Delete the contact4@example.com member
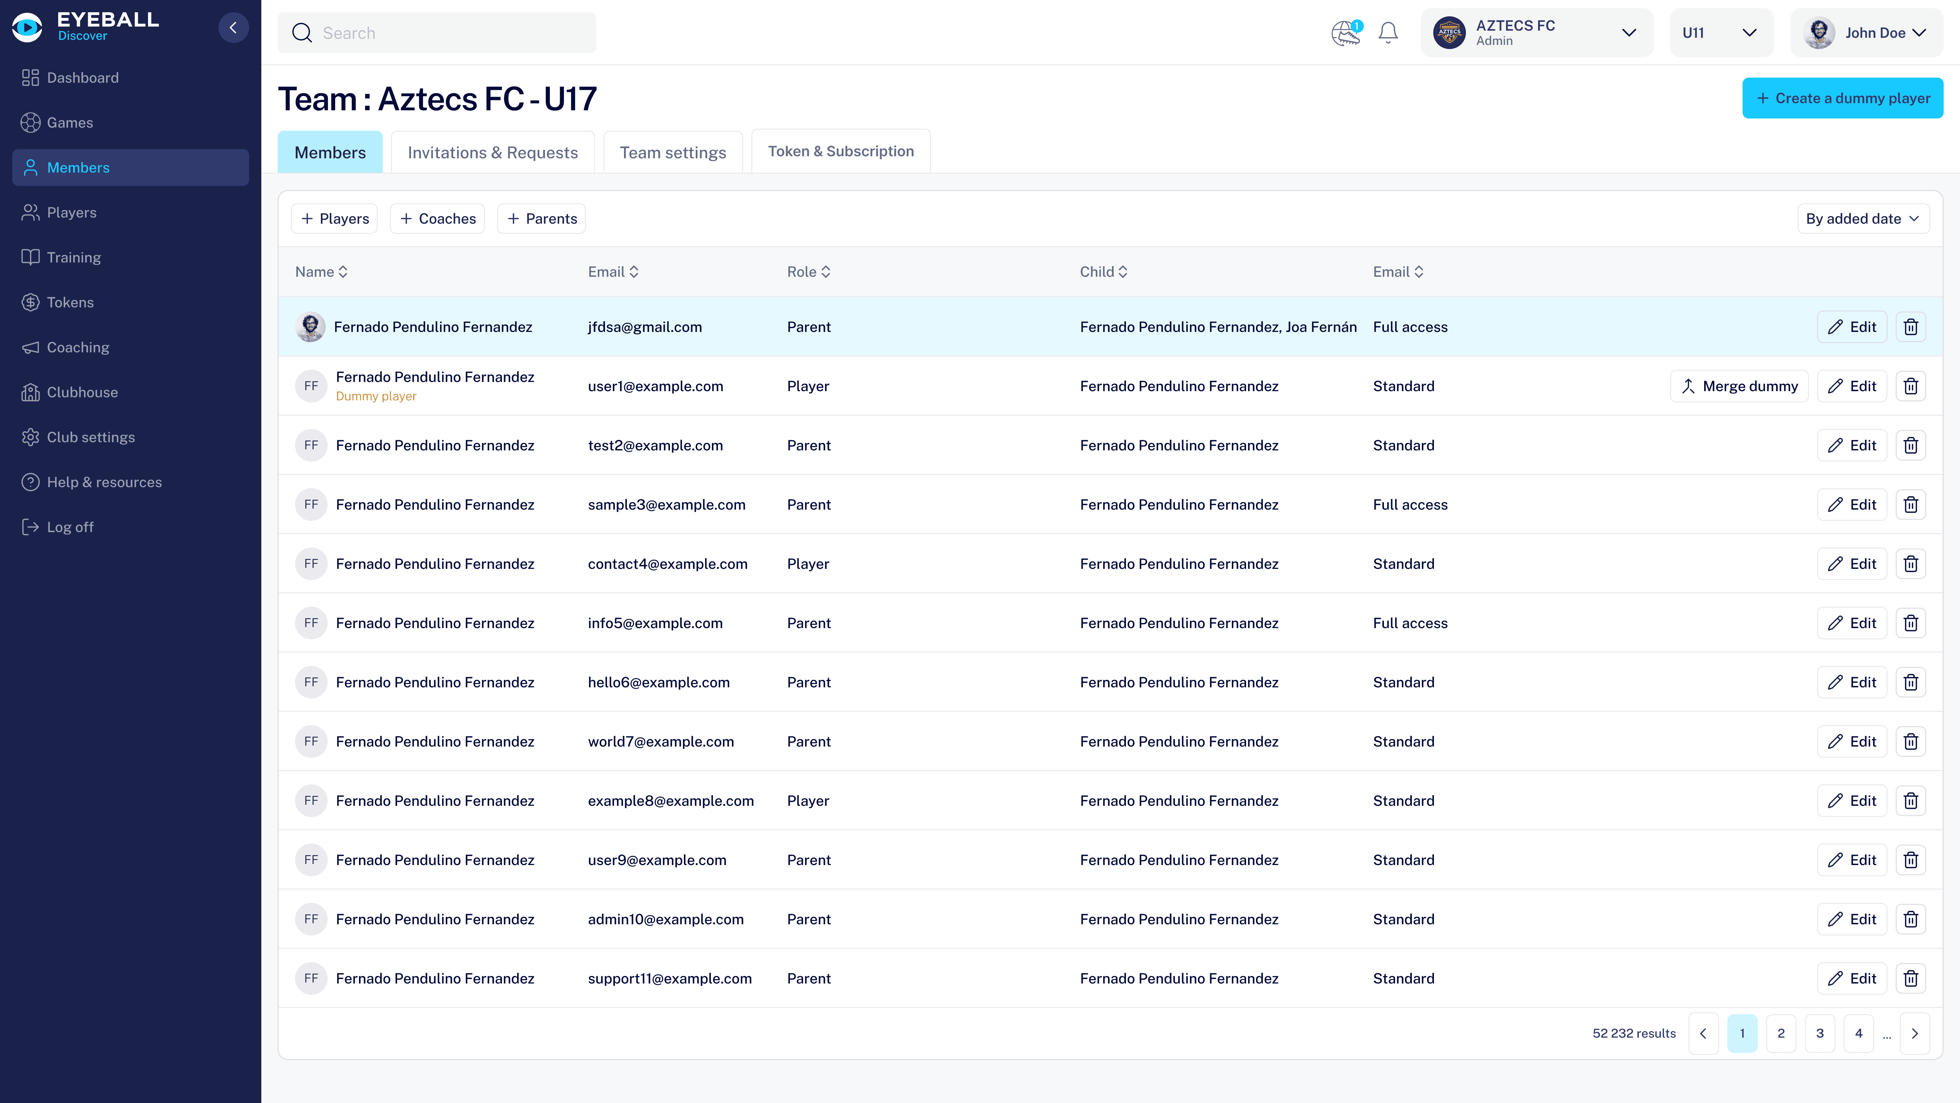 pyautogui.click(x=1911, y=564)
